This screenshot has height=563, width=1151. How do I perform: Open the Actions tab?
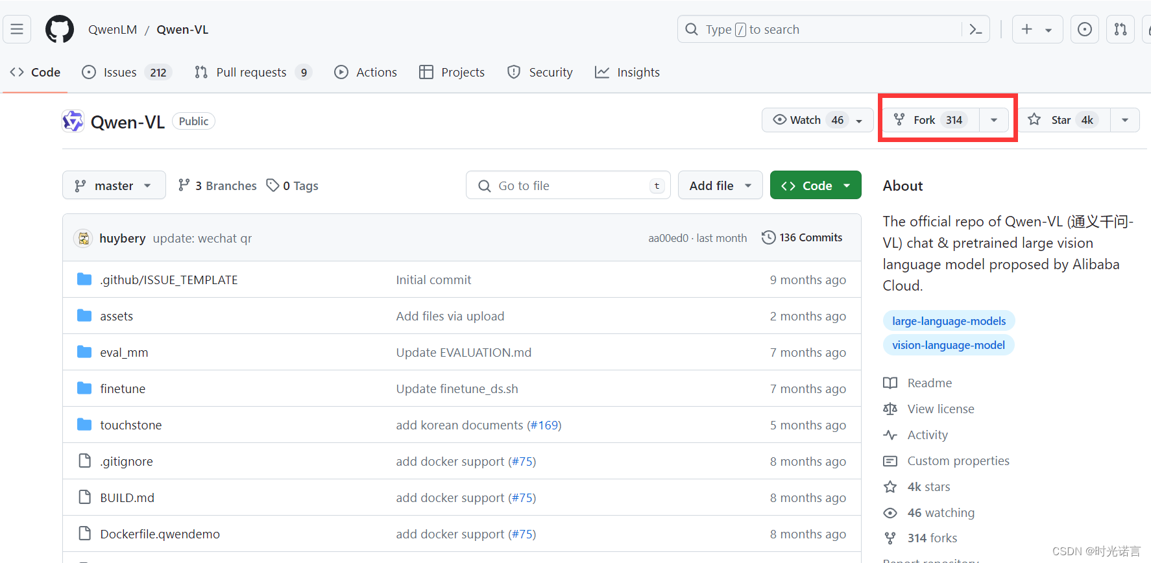[365, 72]
